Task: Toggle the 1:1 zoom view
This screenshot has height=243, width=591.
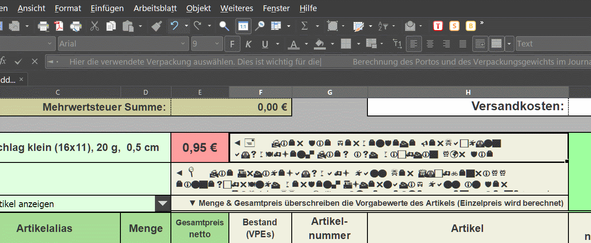Action: tap(243, 26)
